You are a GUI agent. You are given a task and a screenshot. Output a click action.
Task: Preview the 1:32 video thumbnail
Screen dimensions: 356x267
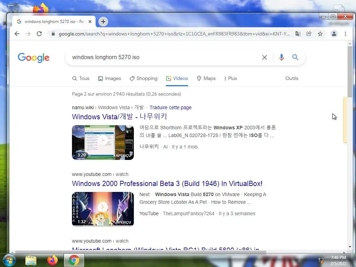click(103, 209)
